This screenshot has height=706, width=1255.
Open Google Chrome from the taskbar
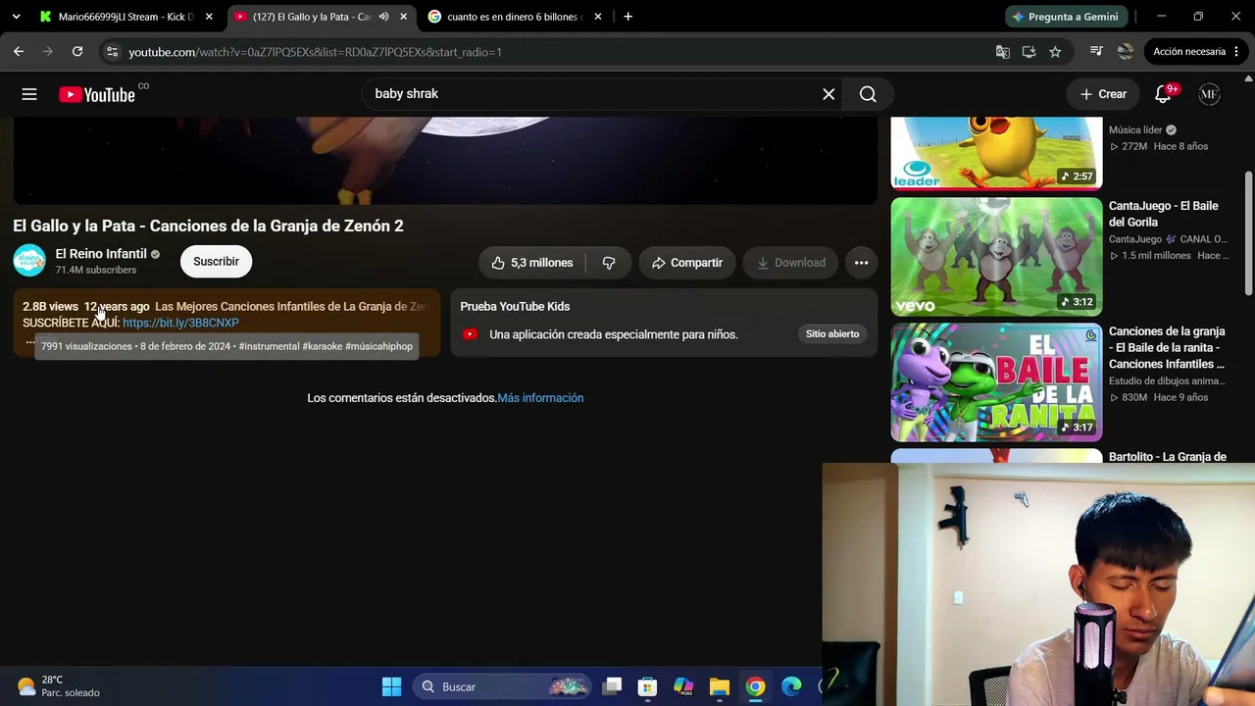tap(755, 686)
